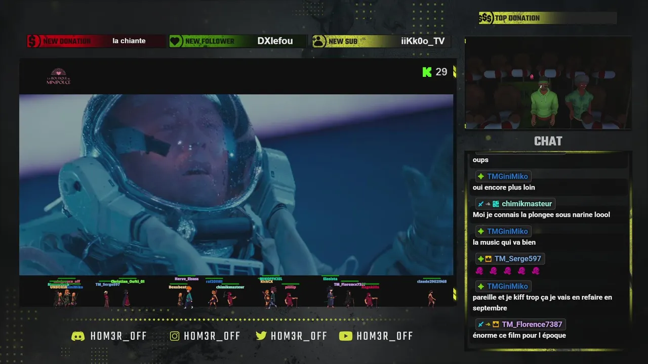Click the subscriber name iiKk0o_TV
This screenshot has height=364, width=648.
pos(423,41)
